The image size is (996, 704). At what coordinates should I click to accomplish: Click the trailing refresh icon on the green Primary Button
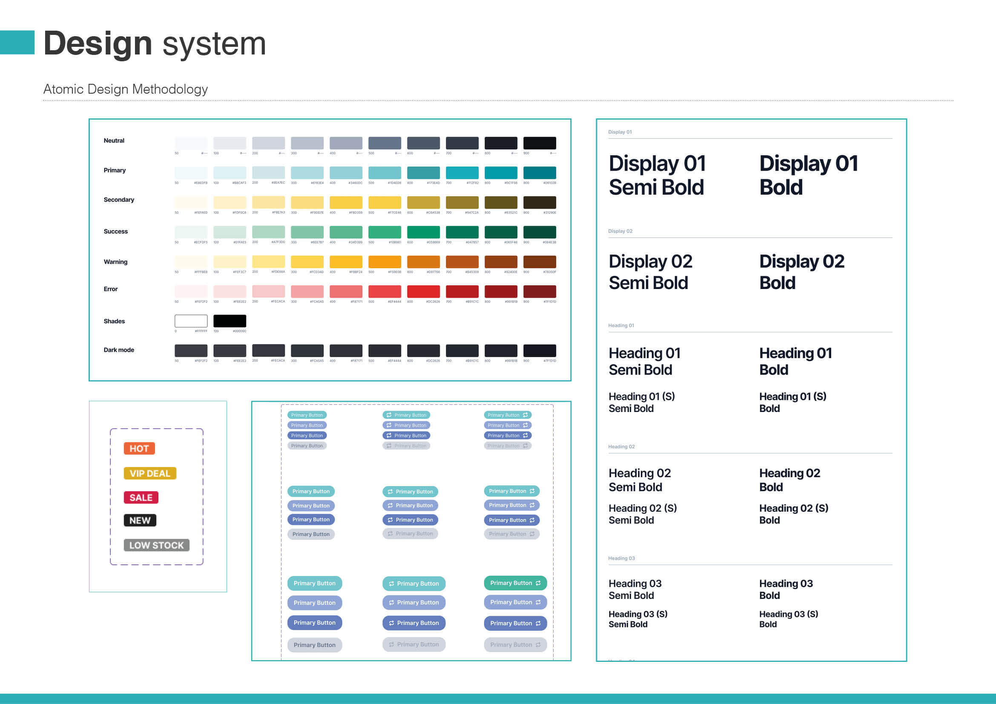coord(538,583)
